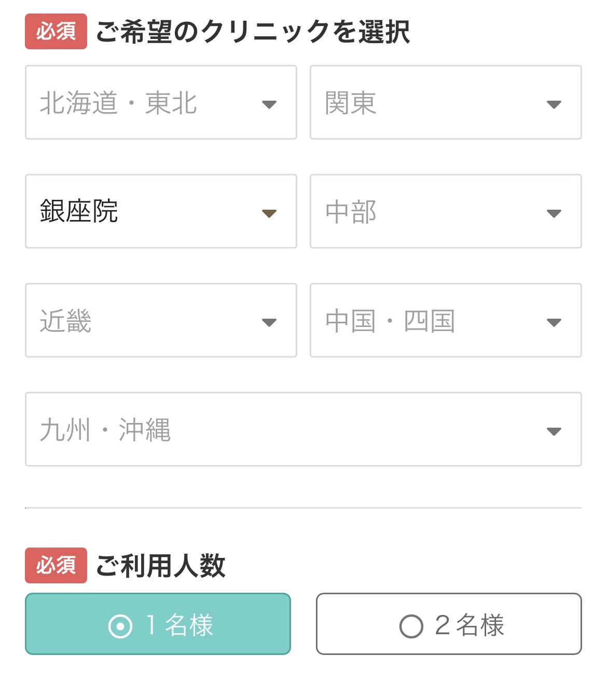Click the arrow icon on 北海道・東北 dropdown
594x683 pixels.
click(x=269, y=104)
